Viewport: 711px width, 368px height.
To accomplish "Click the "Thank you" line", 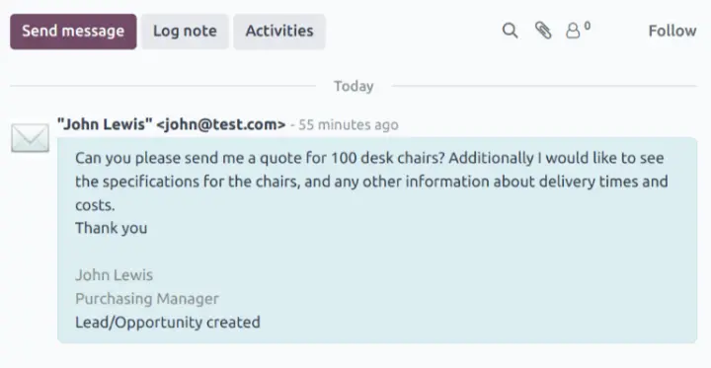I will pos(111,228).
